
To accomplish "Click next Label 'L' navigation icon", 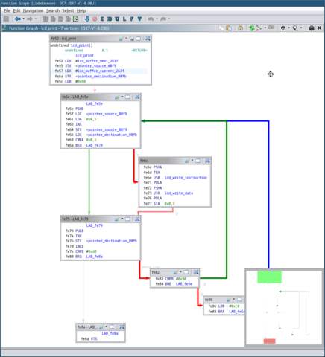I will pos(124,19).
